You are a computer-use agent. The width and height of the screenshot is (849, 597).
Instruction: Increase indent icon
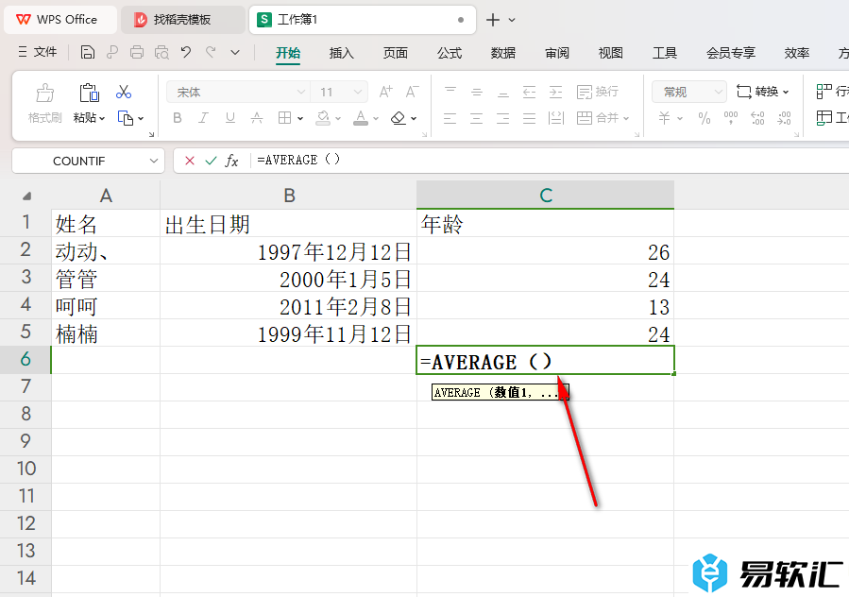tap(555, 92)
